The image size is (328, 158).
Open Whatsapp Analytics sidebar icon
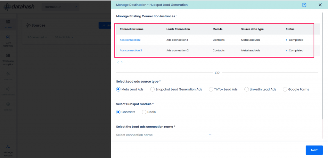pos(8,59)
